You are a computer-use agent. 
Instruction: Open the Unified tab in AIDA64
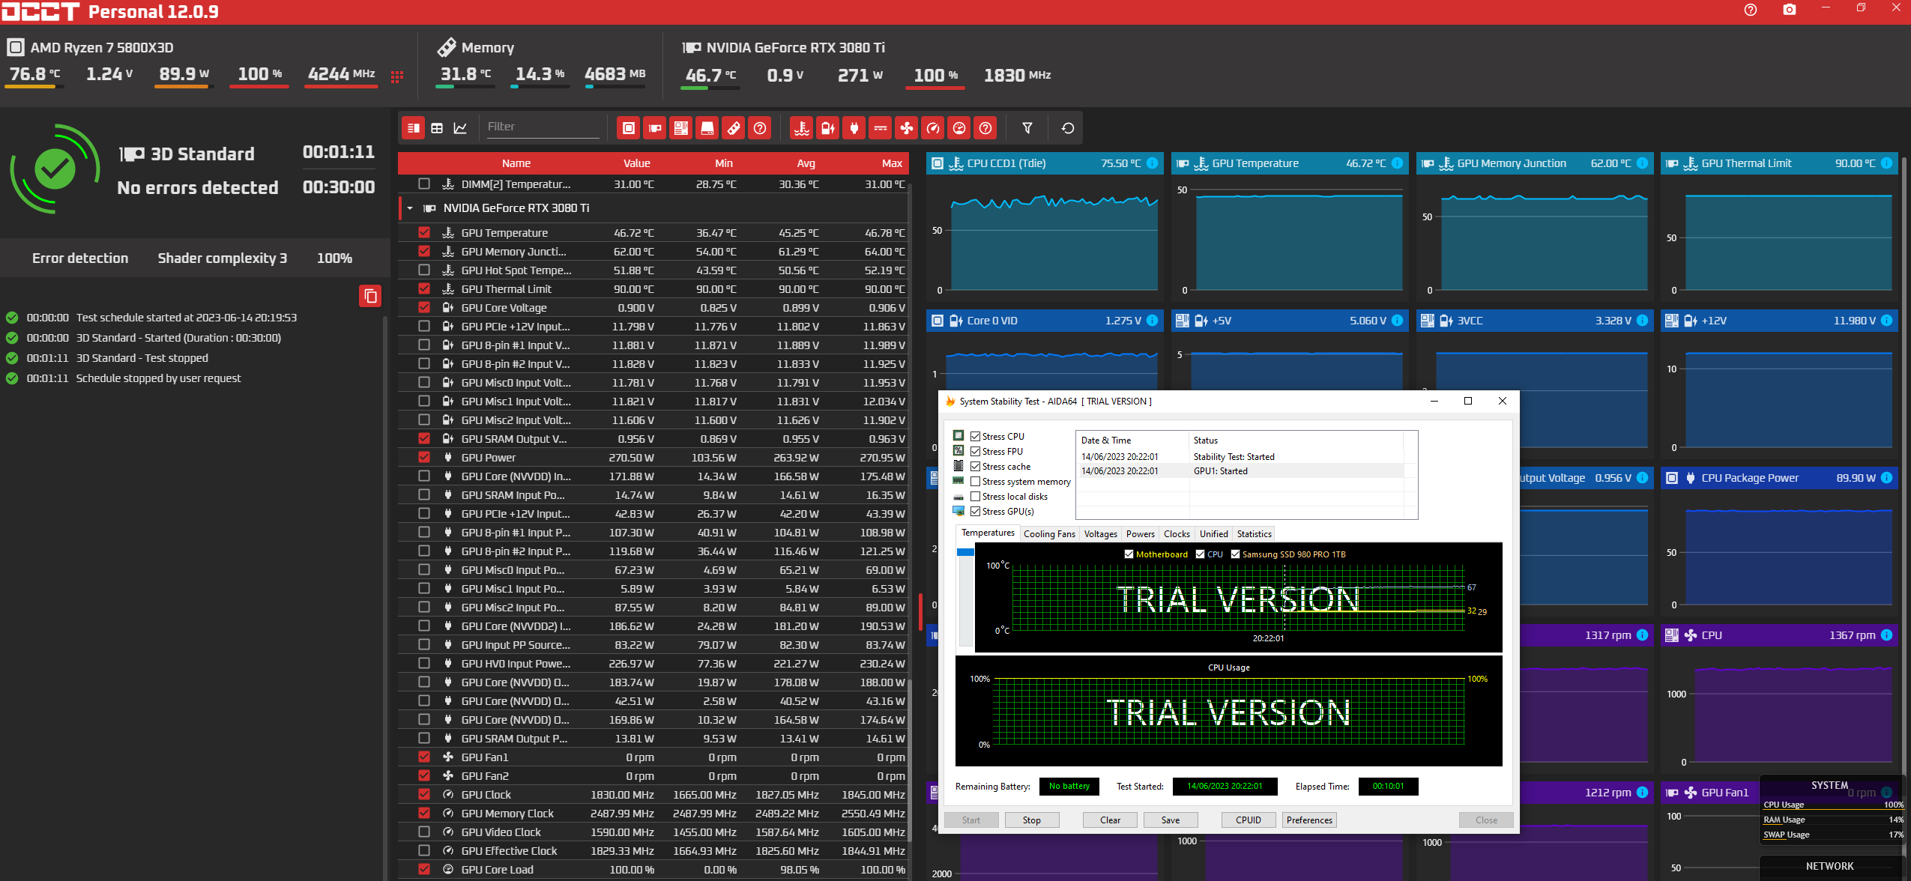[1213, 534]
